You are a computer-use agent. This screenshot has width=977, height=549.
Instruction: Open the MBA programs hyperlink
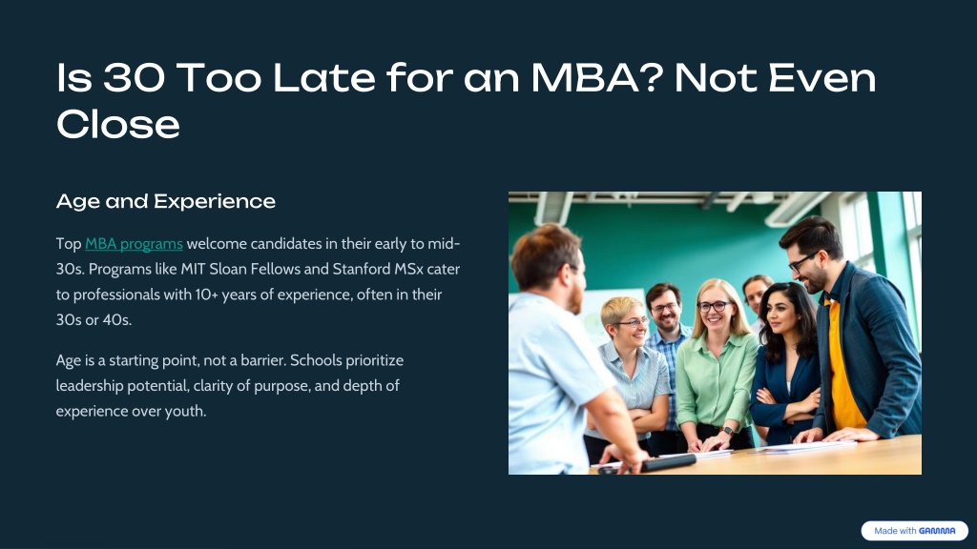click(134, 243)
